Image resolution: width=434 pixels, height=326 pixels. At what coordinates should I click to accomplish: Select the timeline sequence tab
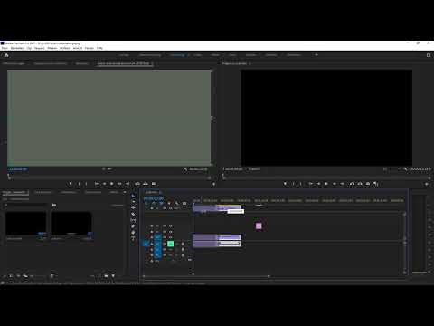pos(151,192)
